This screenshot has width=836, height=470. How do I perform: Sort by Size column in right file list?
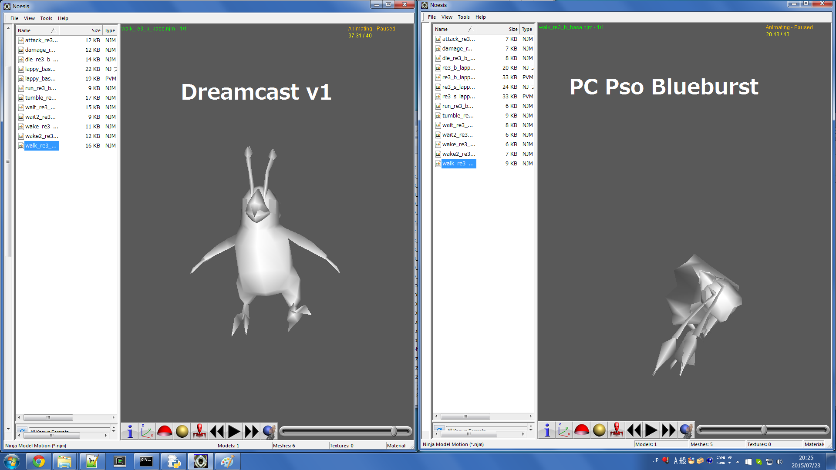[x=498, y=29]
